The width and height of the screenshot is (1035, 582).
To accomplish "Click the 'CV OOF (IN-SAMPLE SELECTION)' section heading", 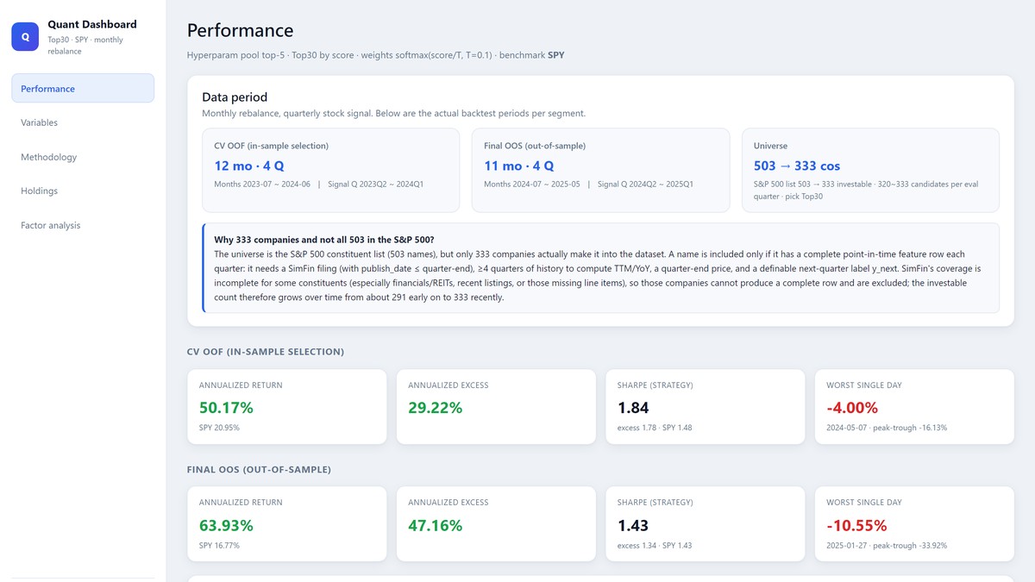I will point(266,352).
